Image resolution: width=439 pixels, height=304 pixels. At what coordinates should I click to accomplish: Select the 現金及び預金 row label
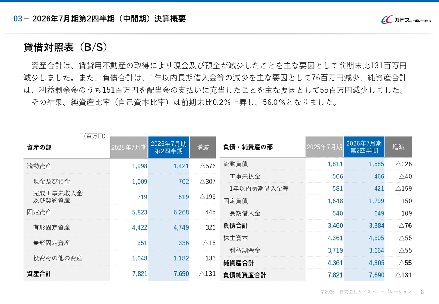pos(51,182)
